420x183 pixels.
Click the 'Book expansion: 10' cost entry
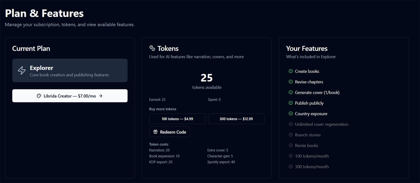(164, 156)
